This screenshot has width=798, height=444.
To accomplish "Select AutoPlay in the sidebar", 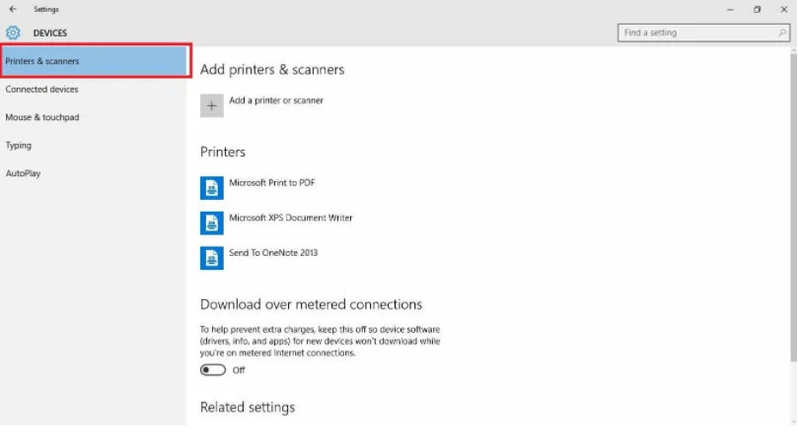I will tap(93, 173).
